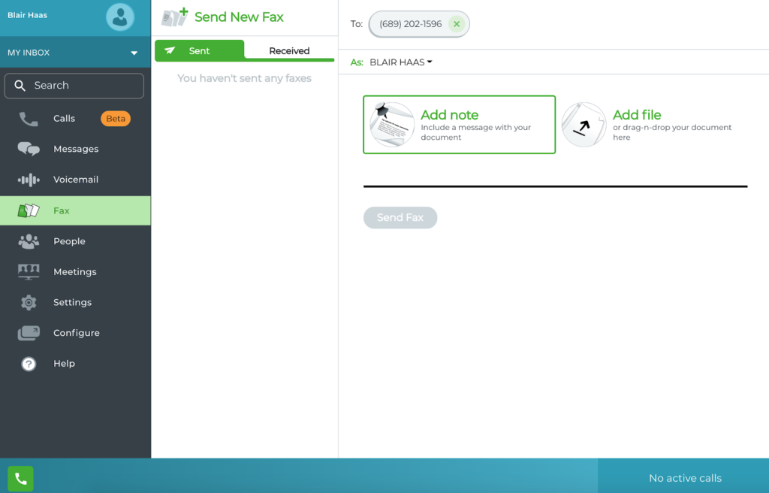Open the Calls section phone icon
Viewport: 769px width, 493px height.
point(29,119)
